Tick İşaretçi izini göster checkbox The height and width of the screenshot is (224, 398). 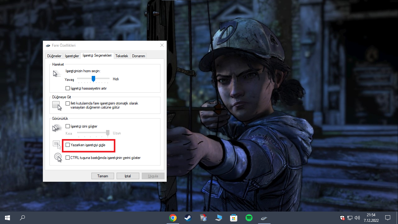point(68,126)
